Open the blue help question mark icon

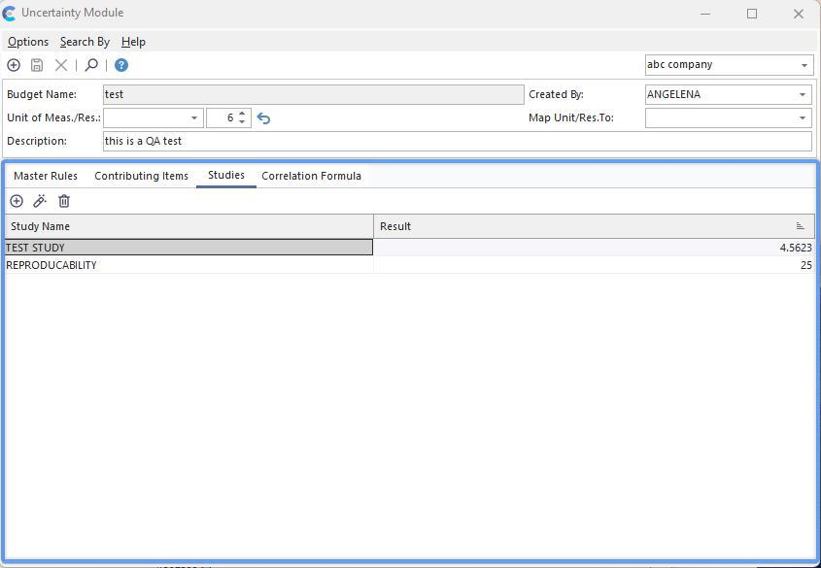(120, 65)
